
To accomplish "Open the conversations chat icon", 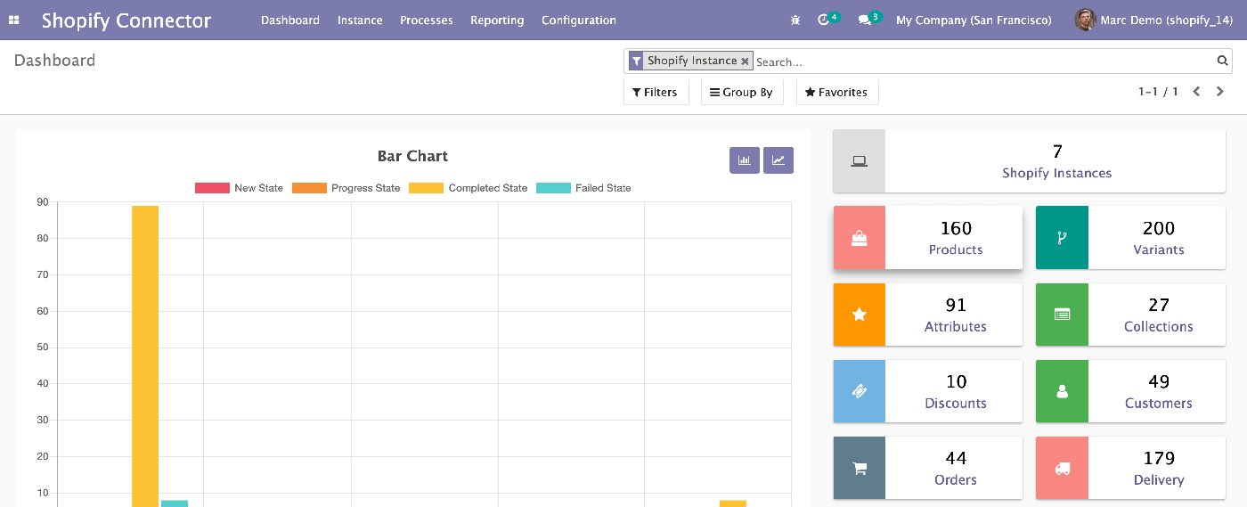I will (x=864, y=20).
